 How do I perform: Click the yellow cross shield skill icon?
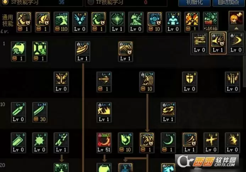[x=190, y=82]
